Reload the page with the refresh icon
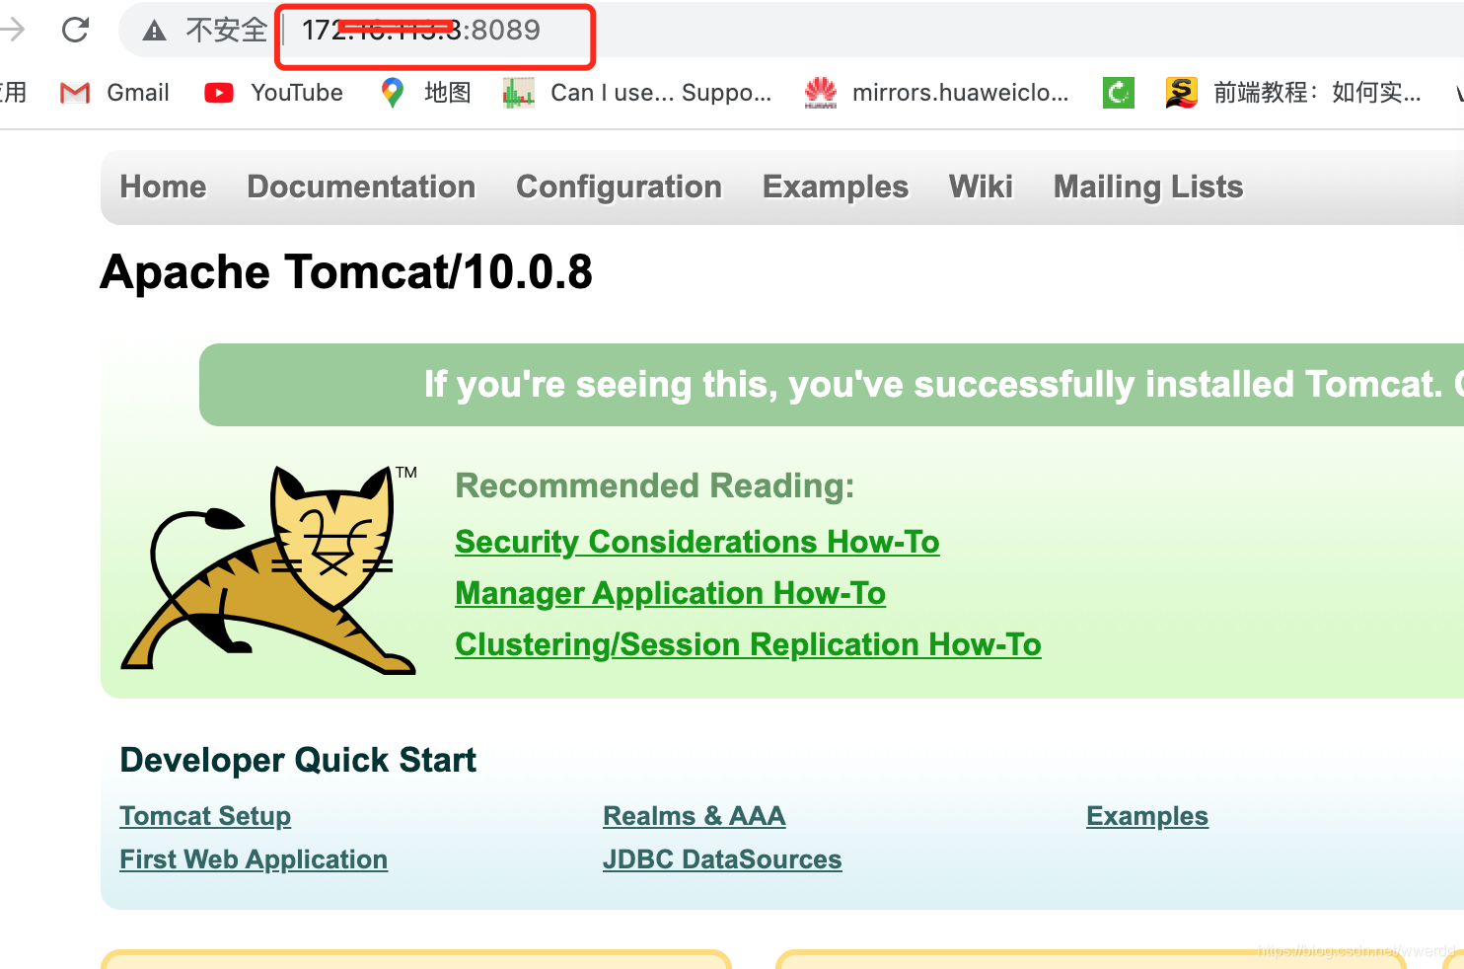1464x969 pixels. tap(75, 30)
